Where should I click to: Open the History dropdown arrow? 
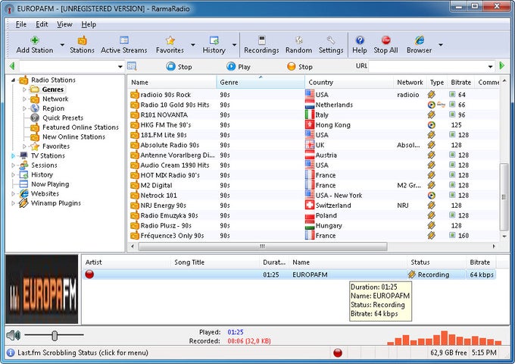(x=235, y=45)
